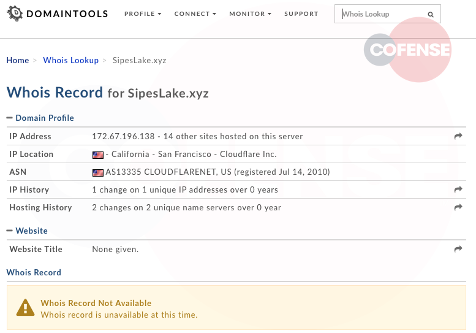Click the share arrow in Hosting History row
Image resolution: width=476 pixels, height=333 pixels.
tap(458, 207)
